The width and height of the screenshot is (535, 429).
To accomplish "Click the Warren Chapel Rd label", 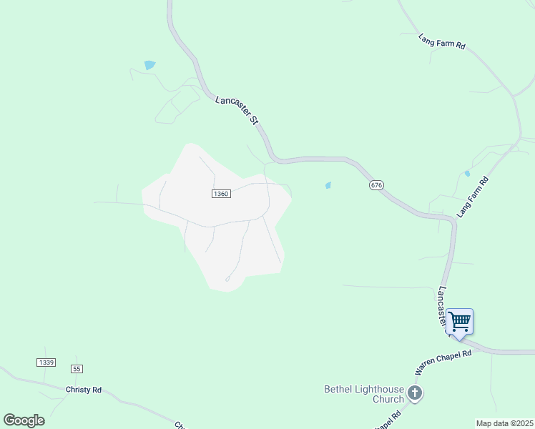I will tap(443, 363).
